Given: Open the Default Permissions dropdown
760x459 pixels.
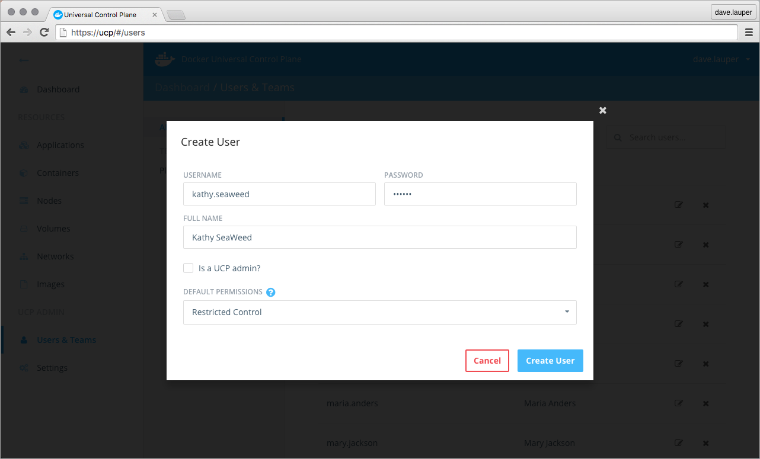Looking at the screenshot, I should click(x=379, y=312).
